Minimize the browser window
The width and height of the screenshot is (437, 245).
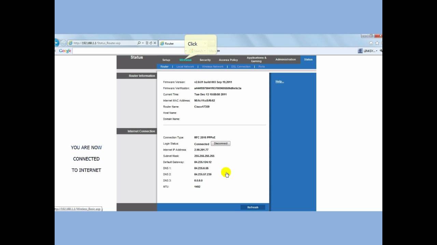[x=364, y=36]
